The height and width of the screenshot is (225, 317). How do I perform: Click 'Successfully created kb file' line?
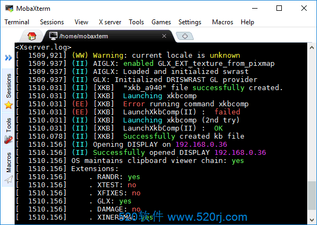pos(184,137)
